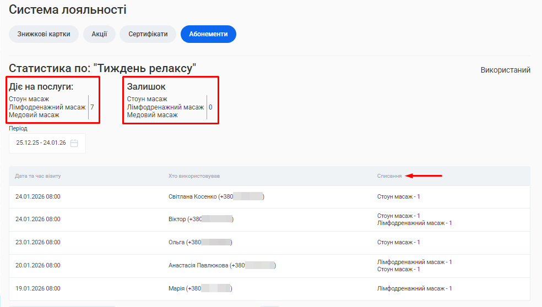Click the period date range field
Image resolution: width=542 pixels, height=307 pixels.
(41, 143)
